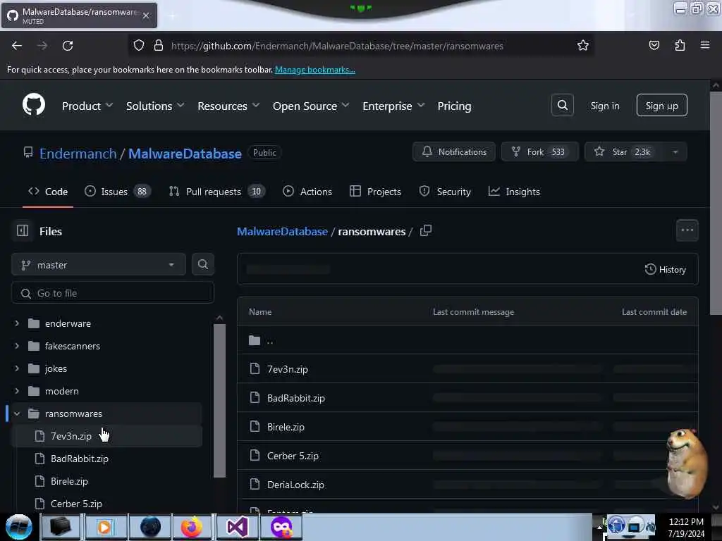This screenshot has height=541, width=722.
Task: Open the parent directory folder row
Action: pos(467,340)
